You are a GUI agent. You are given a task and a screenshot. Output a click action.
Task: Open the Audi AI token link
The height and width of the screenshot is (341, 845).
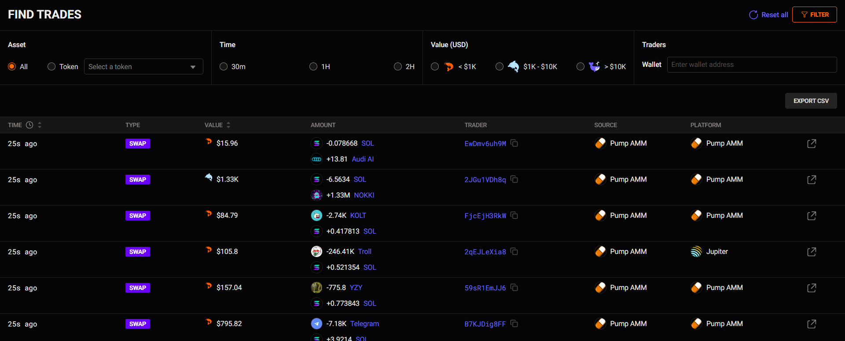pyautogui.click(x=363, y=159)
